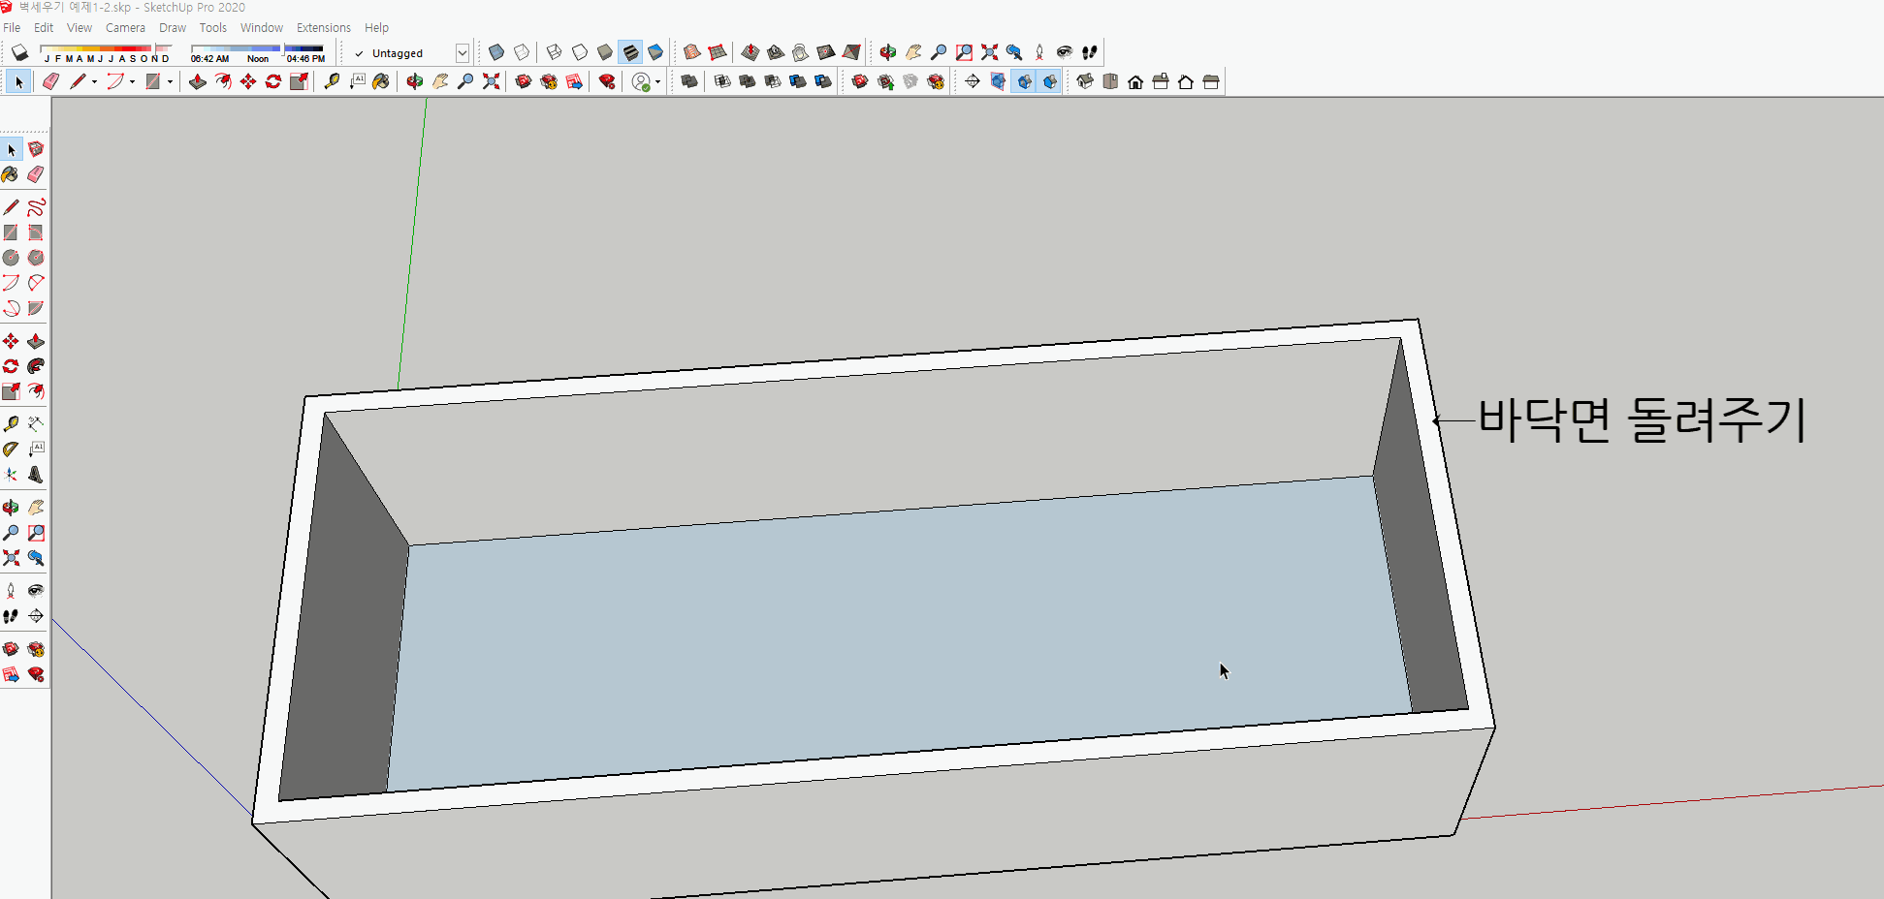Click Zoom Extents in the top toolbar
The width and height of the screenshot is (1884, 899).
point(492,82)
